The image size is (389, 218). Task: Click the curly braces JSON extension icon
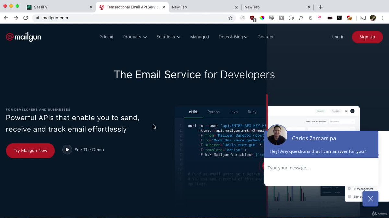click(291, 18)
